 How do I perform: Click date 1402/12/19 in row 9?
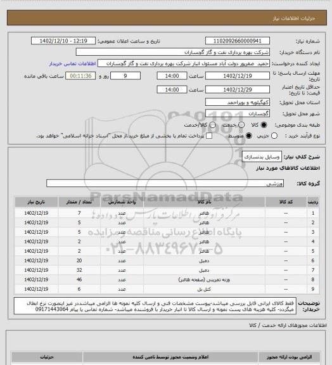coord(36,289)
